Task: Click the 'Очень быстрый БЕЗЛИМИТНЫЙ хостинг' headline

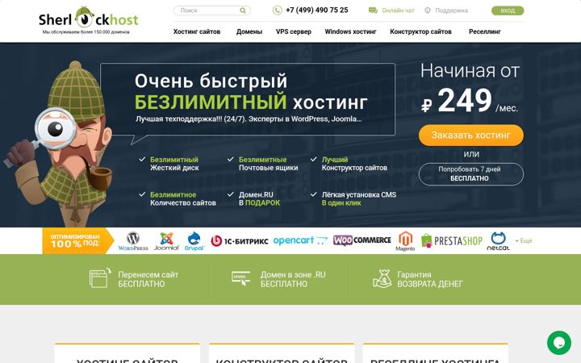Action: [x=251, y=92]
